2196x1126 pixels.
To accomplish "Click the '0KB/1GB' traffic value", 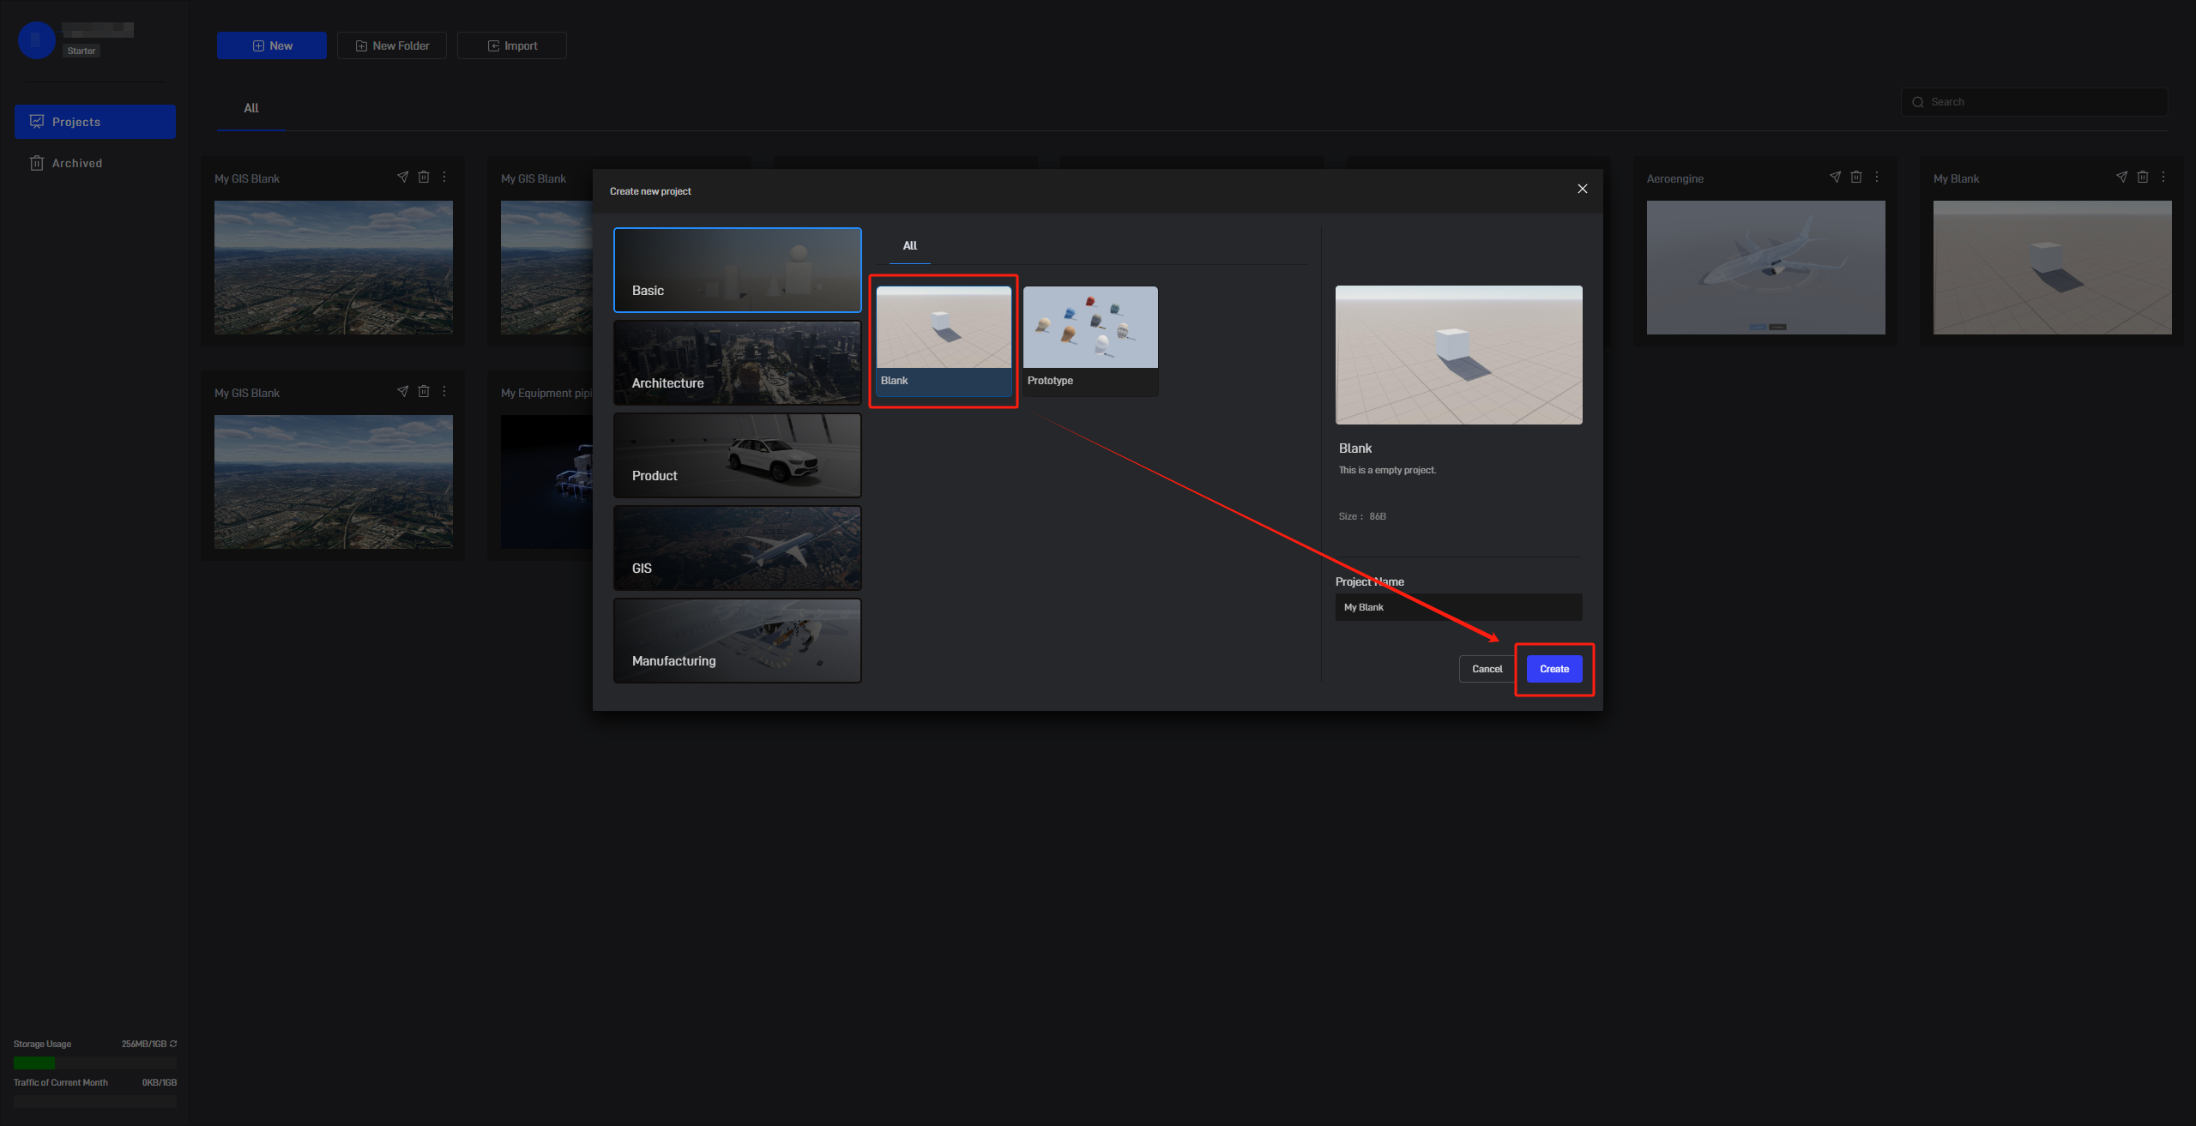I will click(x=160, y=1082).
